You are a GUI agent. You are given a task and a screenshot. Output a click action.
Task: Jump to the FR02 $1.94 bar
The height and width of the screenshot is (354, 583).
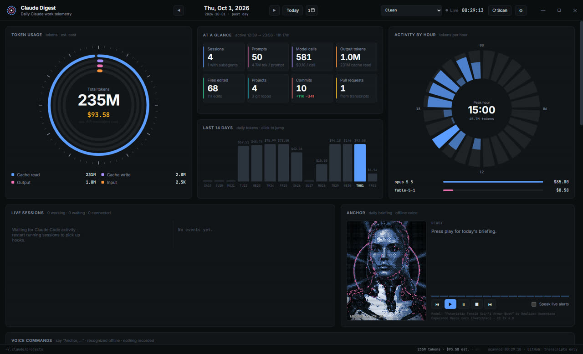[x=373, y=177]
